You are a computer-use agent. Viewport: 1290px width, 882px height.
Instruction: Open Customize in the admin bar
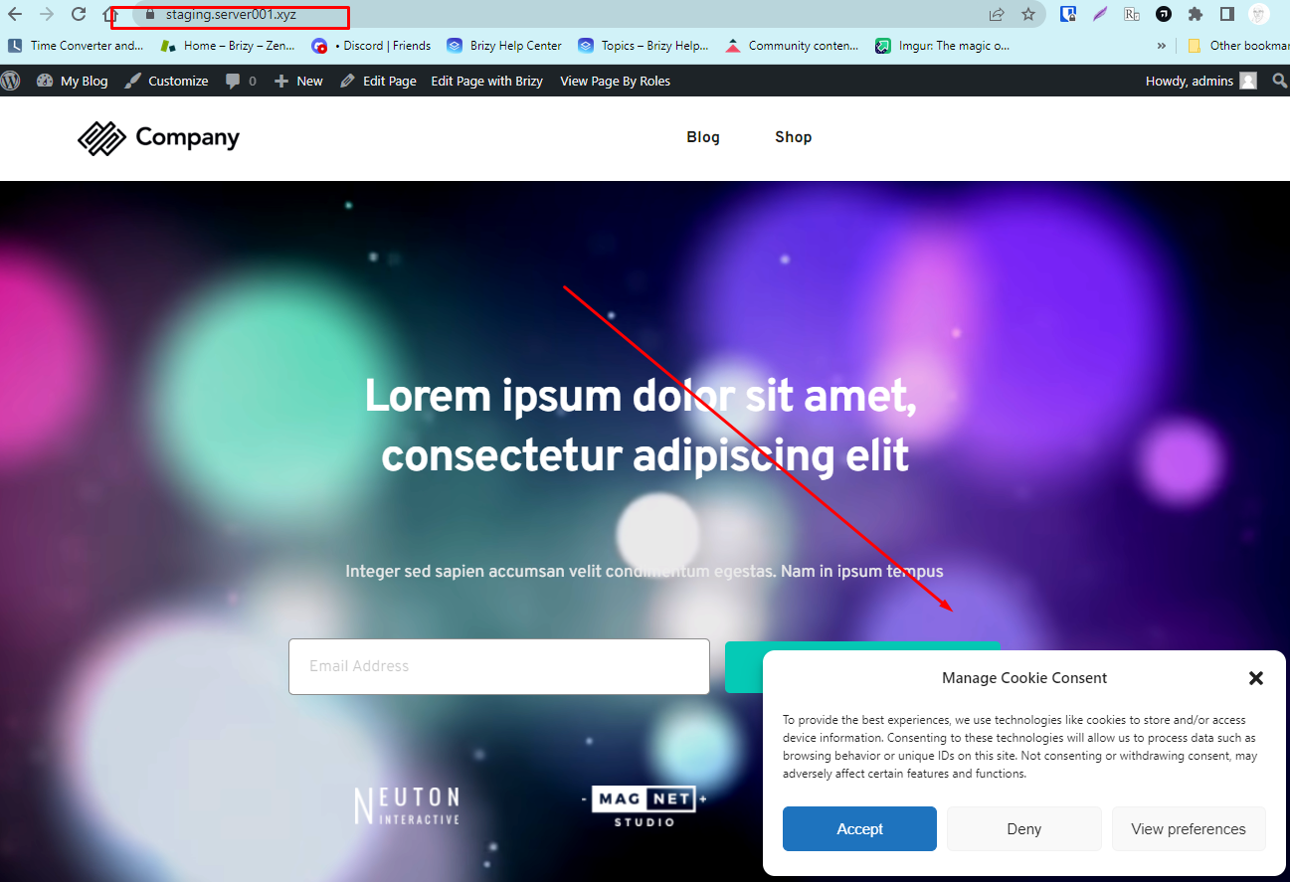coord(166,81)
